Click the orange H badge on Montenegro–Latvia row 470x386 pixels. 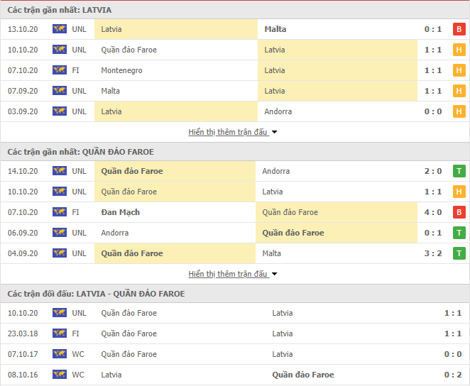[x=459, y=70]
